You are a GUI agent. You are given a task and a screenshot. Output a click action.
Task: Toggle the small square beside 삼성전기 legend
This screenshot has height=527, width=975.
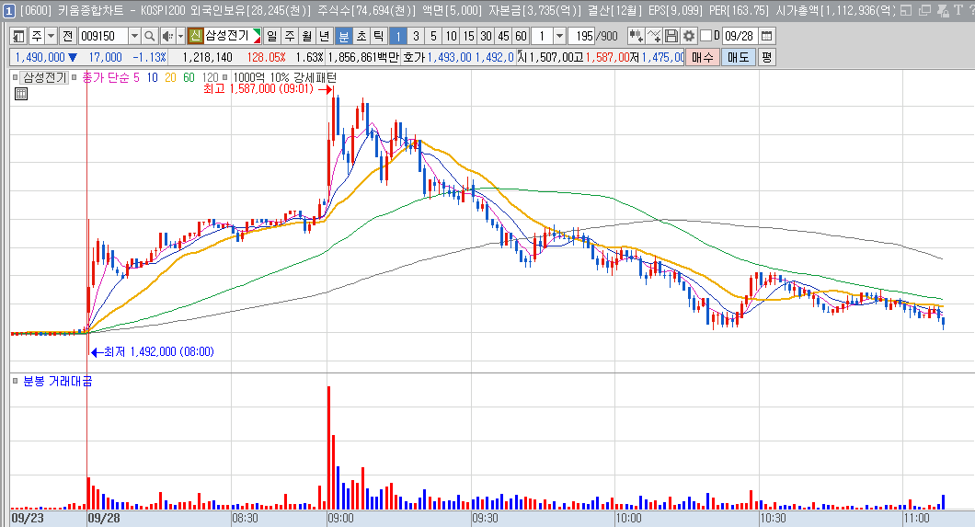click(x=15, y=77)
